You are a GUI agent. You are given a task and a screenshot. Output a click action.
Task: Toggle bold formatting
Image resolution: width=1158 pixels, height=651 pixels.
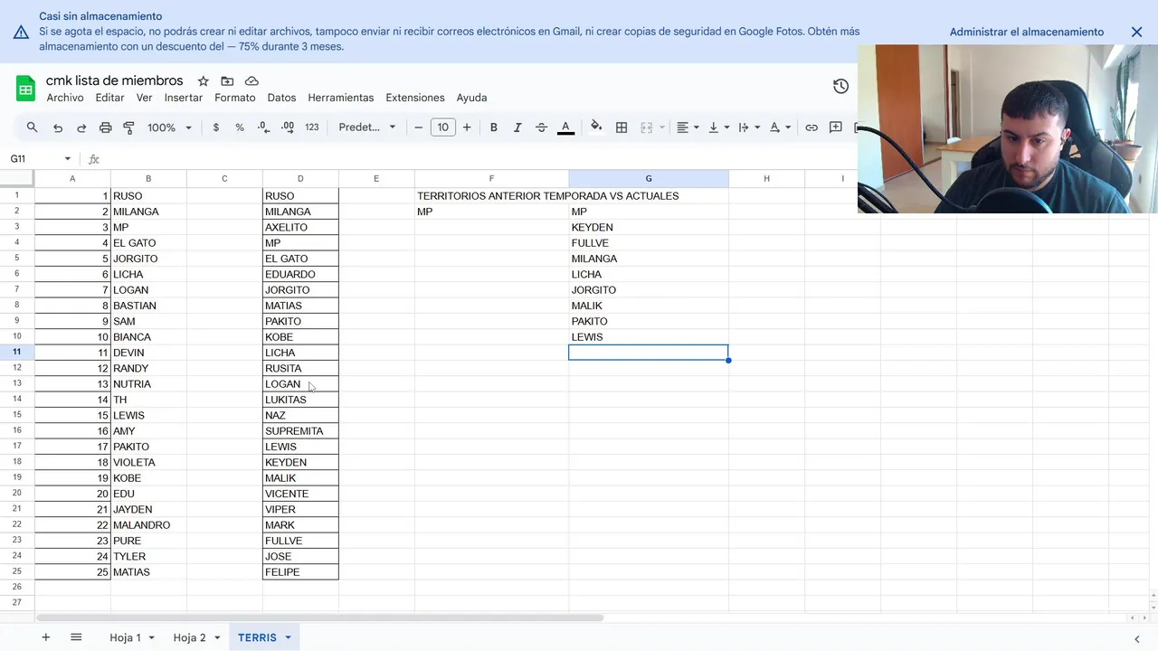[494, 127]
